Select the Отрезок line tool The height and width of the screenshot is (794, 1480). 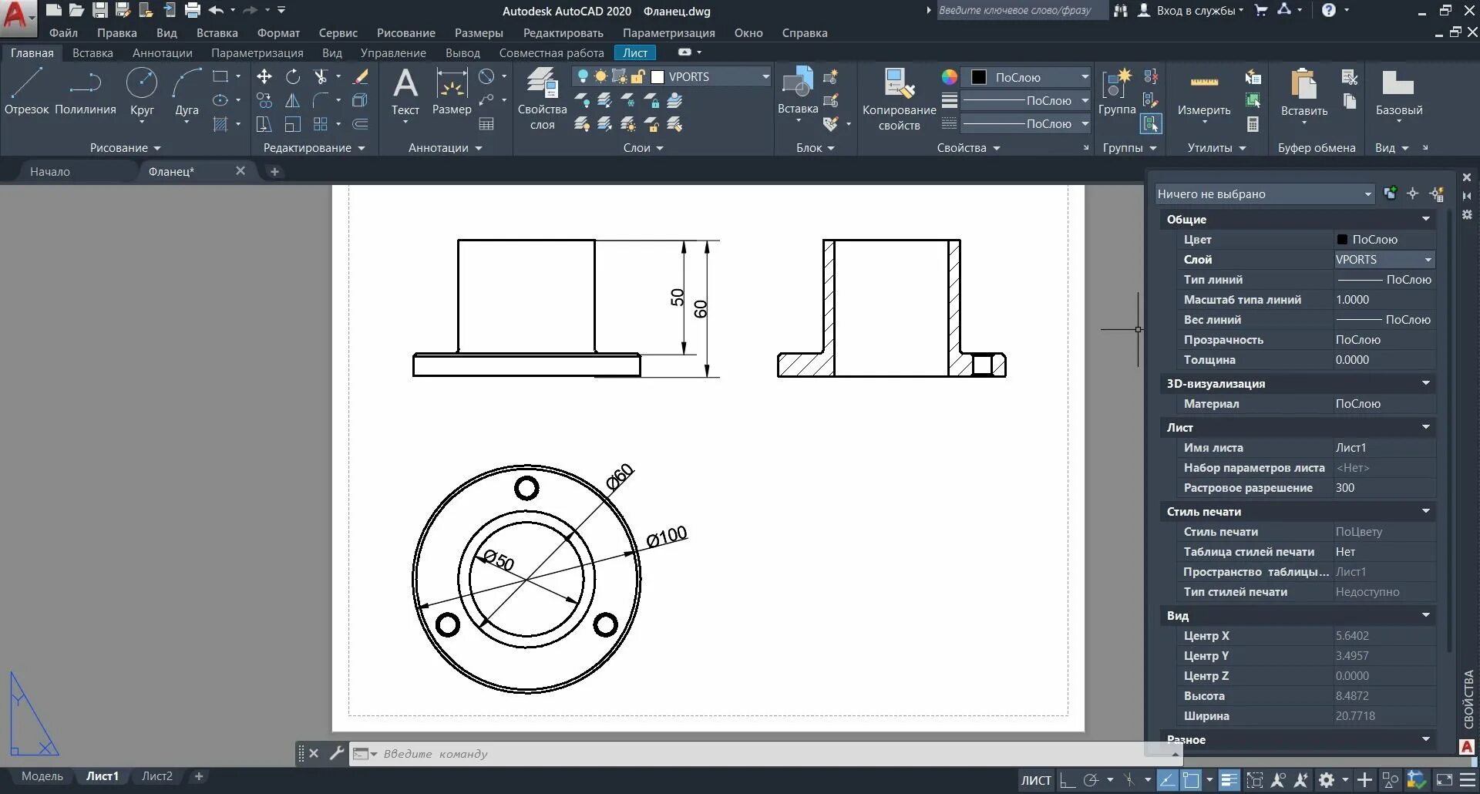[x=26, y=92]
